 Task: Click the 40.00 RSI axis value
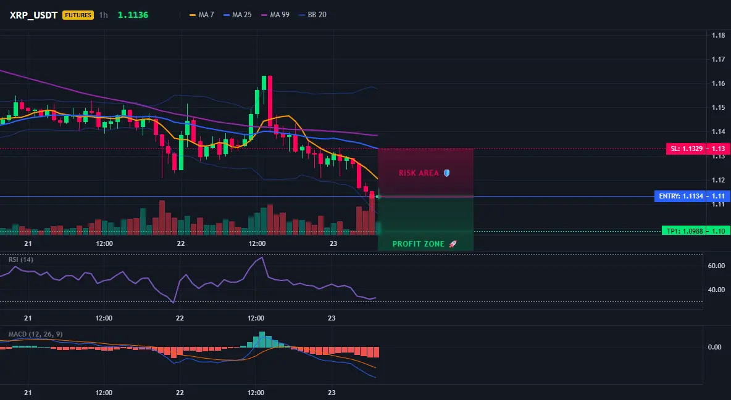pyautogui.click(x=717, y=290)
